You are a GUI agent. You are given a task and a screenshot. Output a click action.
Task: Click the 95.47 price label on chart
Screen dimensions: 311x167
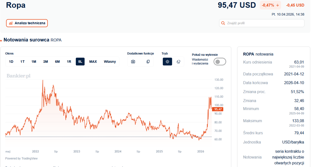[218, 109]
